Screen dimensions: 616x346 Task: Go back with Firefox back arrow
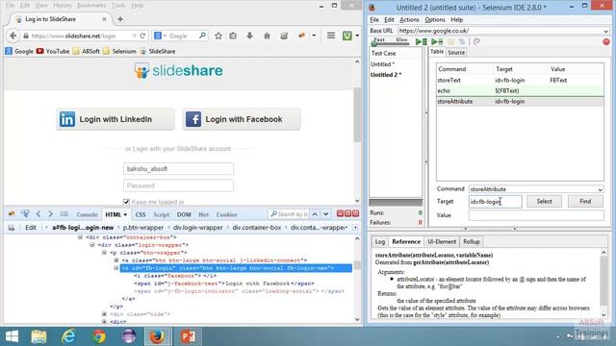pyautogui.click(x=13, y=36)
